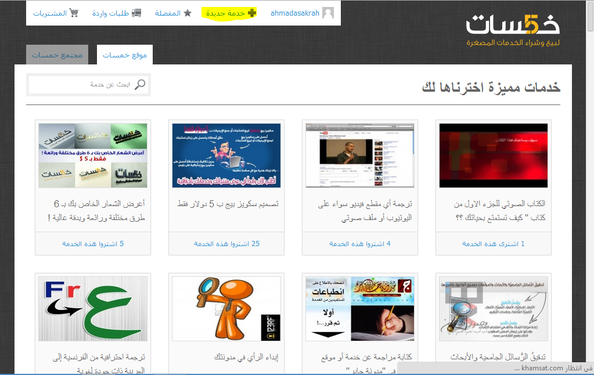594x375 pixels.
Task: Click the ahmadasakrah user avatar icon
Action: (x=328, y=13)
